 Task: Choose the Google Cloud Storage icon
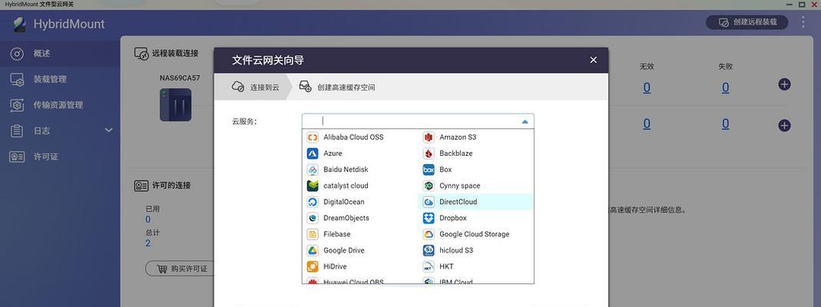(429, 234)
